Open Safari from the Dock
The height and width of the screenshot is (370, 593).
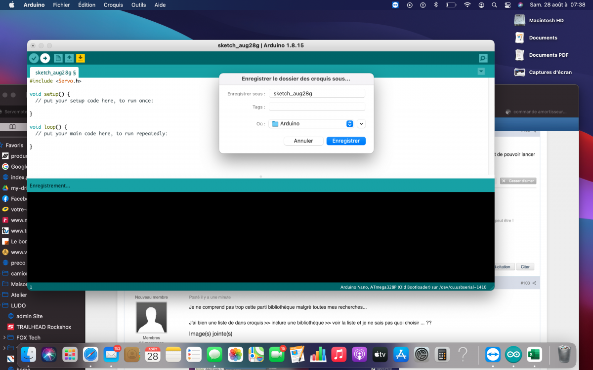click(x=90, y=354)
